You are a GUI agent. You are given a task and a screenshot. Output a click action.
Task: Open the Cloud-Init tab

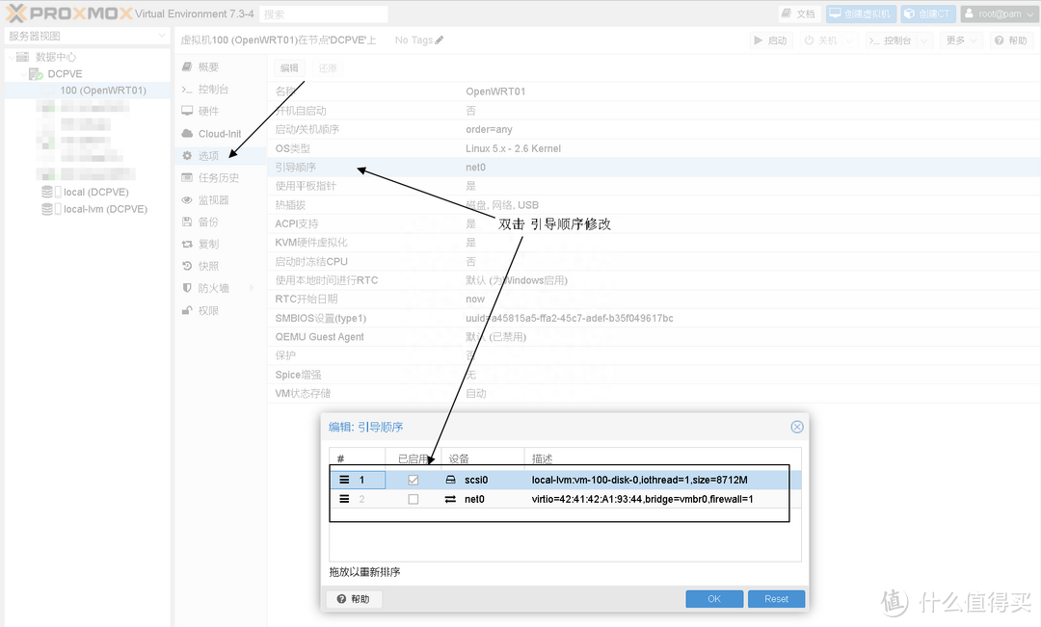pos(220,133)
